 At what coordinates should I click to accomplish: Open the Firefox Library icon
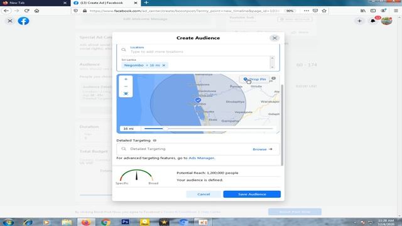(x=363, y=11)
